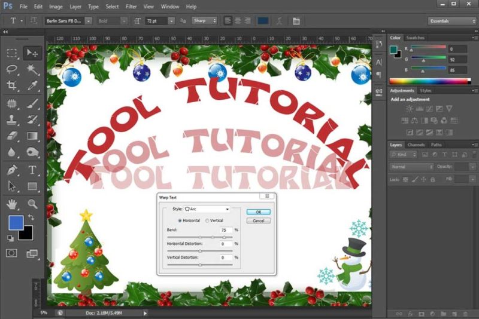
Task: Open the anti-aliasing Sharp dropdown
Action: [204, 21]
